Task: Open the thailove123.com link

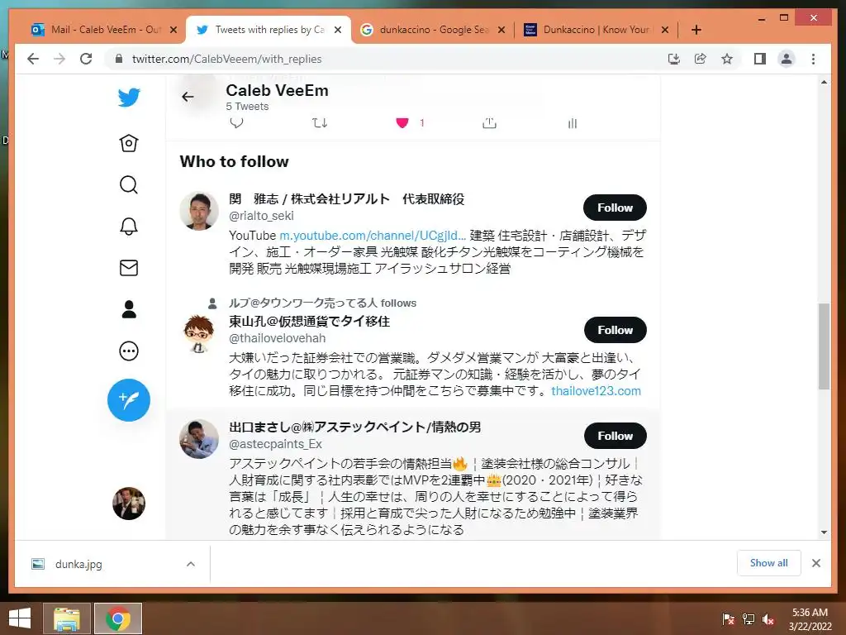Action: point(596,391)
